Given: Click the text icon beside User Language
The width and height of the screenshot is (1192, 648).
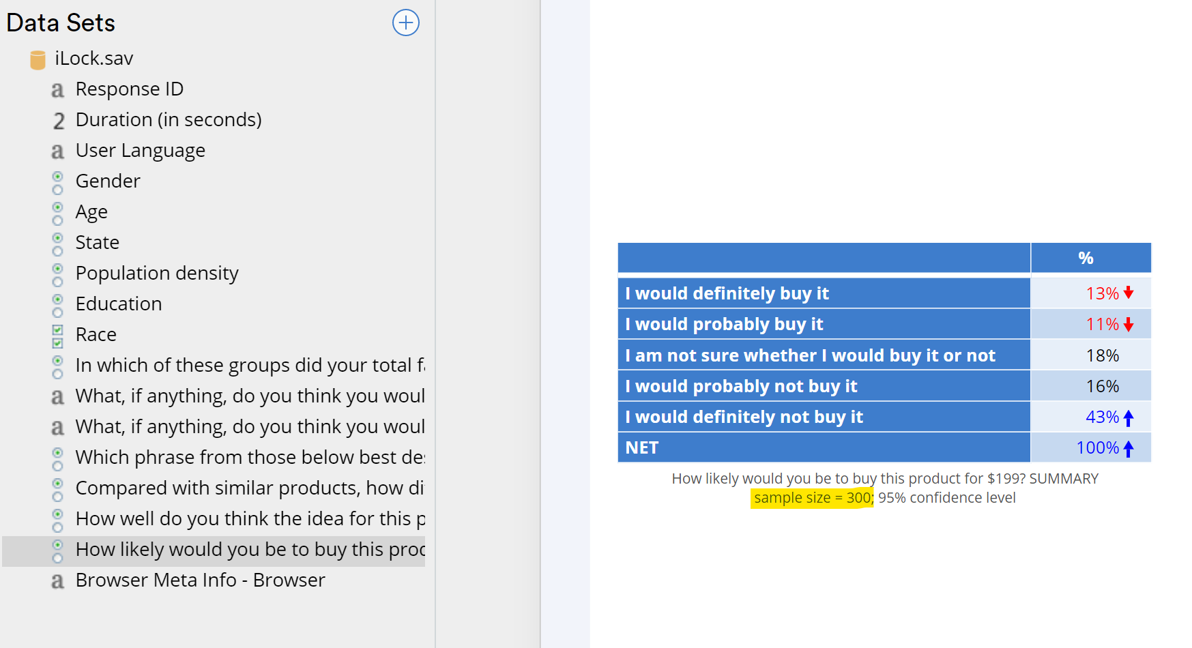Looking at the screenshot, I should point(58,151).
